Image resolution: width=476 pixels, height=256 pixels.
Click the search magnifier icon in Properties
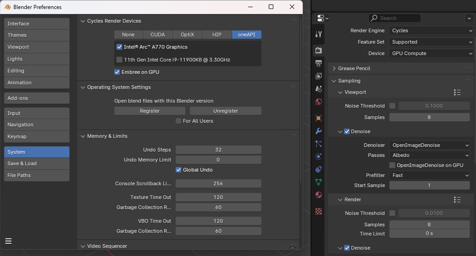pyautogui.click(x=374, y=18)
